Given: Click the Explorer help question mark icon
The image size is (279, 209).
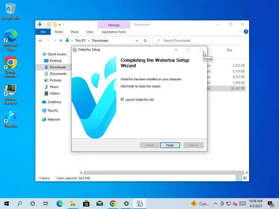Looking at the screenshot, I should click(246, 32).
